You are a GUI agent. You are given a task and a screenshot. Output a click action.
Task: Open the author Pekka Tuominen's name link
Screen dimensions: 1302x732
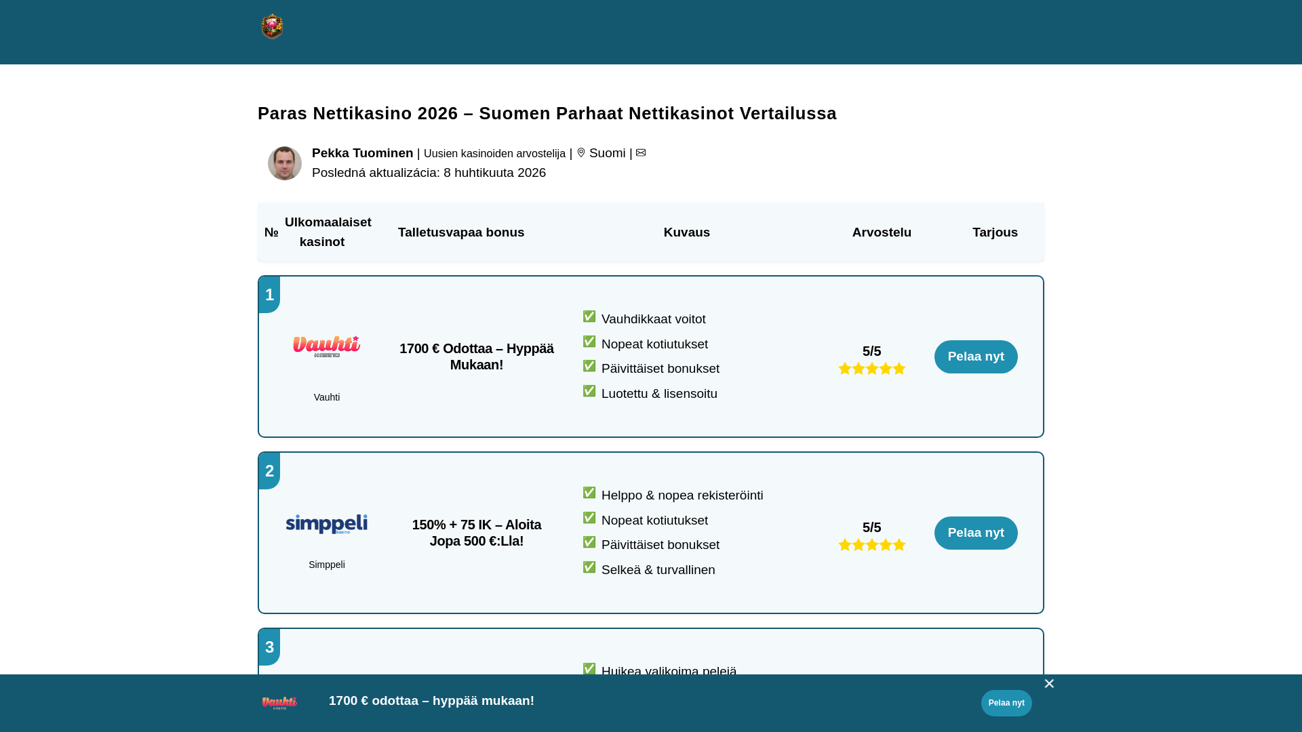point(362,153)
